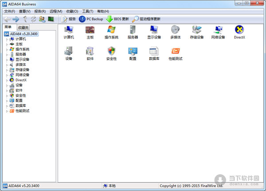Select 软件 in the sidebar tree
This screenshot has width=266, height=191.
click(16, 91)
